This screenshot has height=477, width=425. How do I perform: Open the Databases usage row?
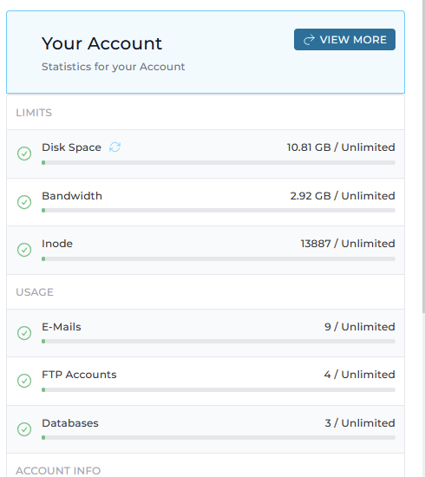click(x=206, y=429)
